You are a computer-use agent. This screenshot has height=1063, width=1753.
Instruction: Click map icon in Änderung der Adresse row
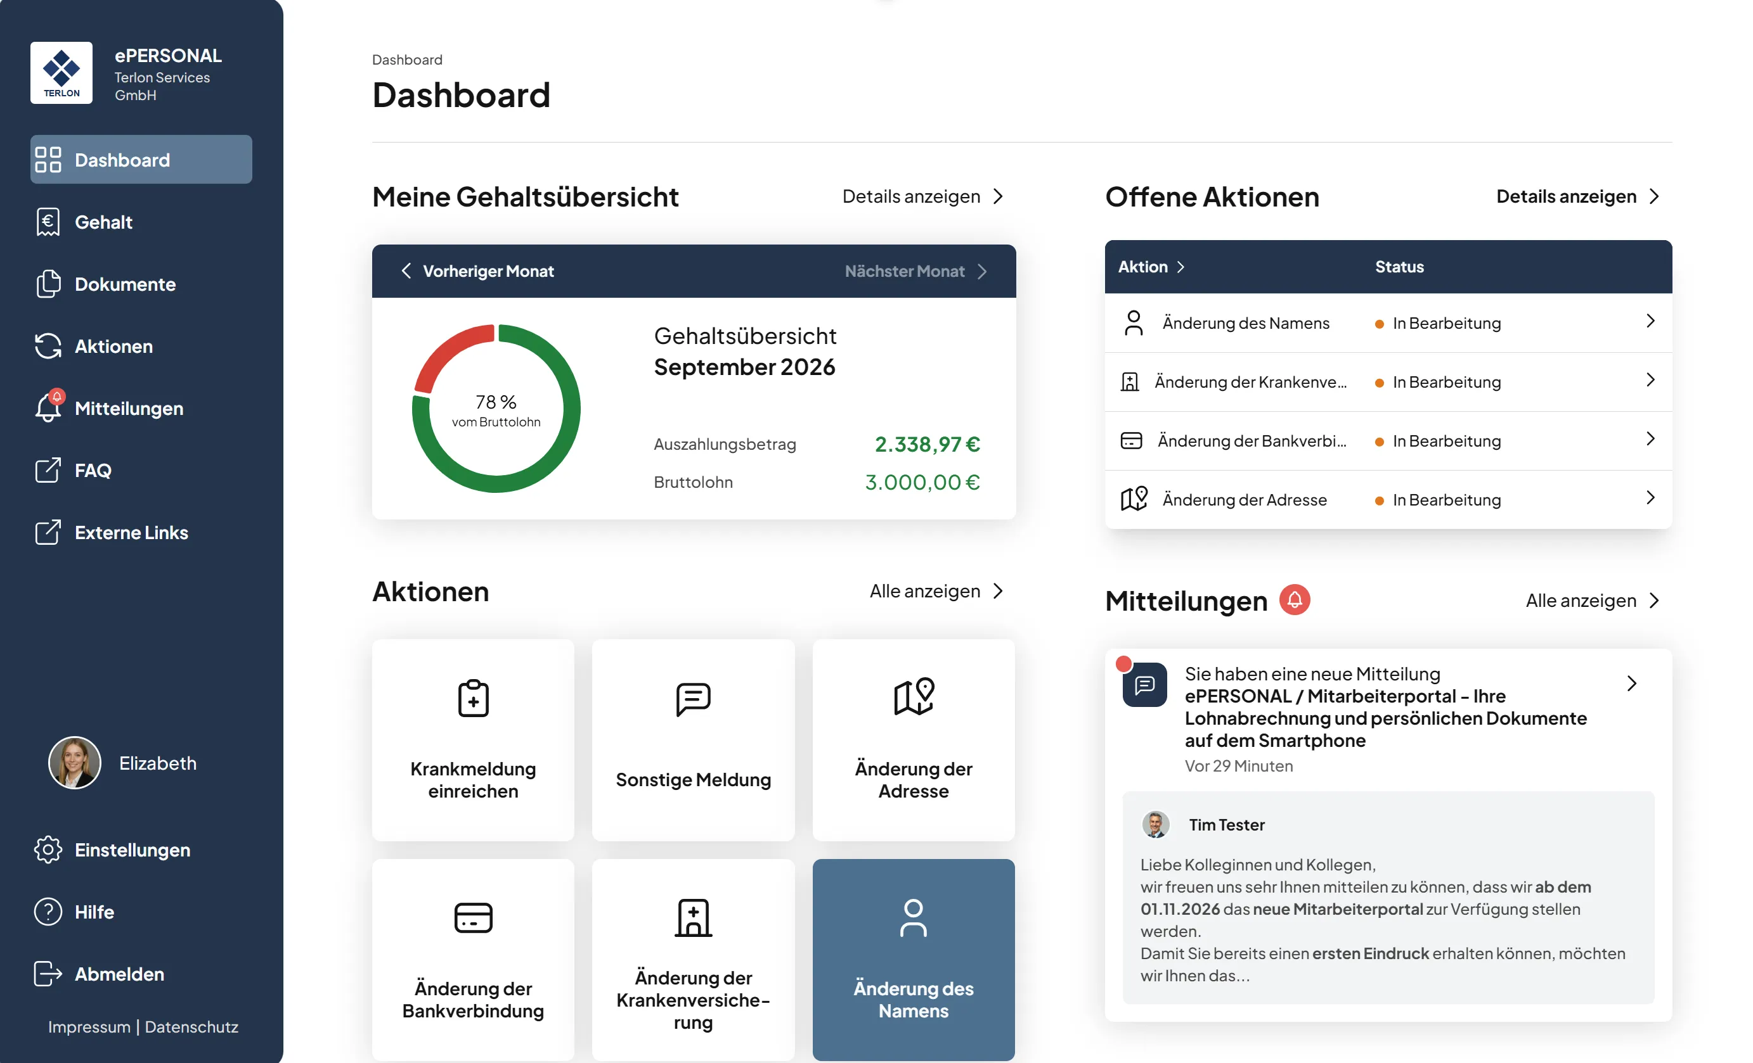point(1134,499)
